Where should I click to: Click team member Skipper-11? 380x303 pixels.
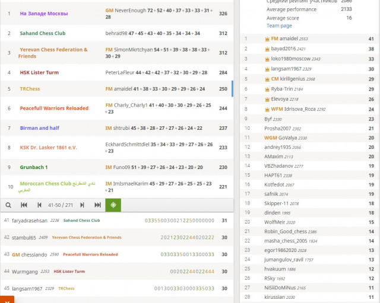pyautogui.click(x=276, y=203)
